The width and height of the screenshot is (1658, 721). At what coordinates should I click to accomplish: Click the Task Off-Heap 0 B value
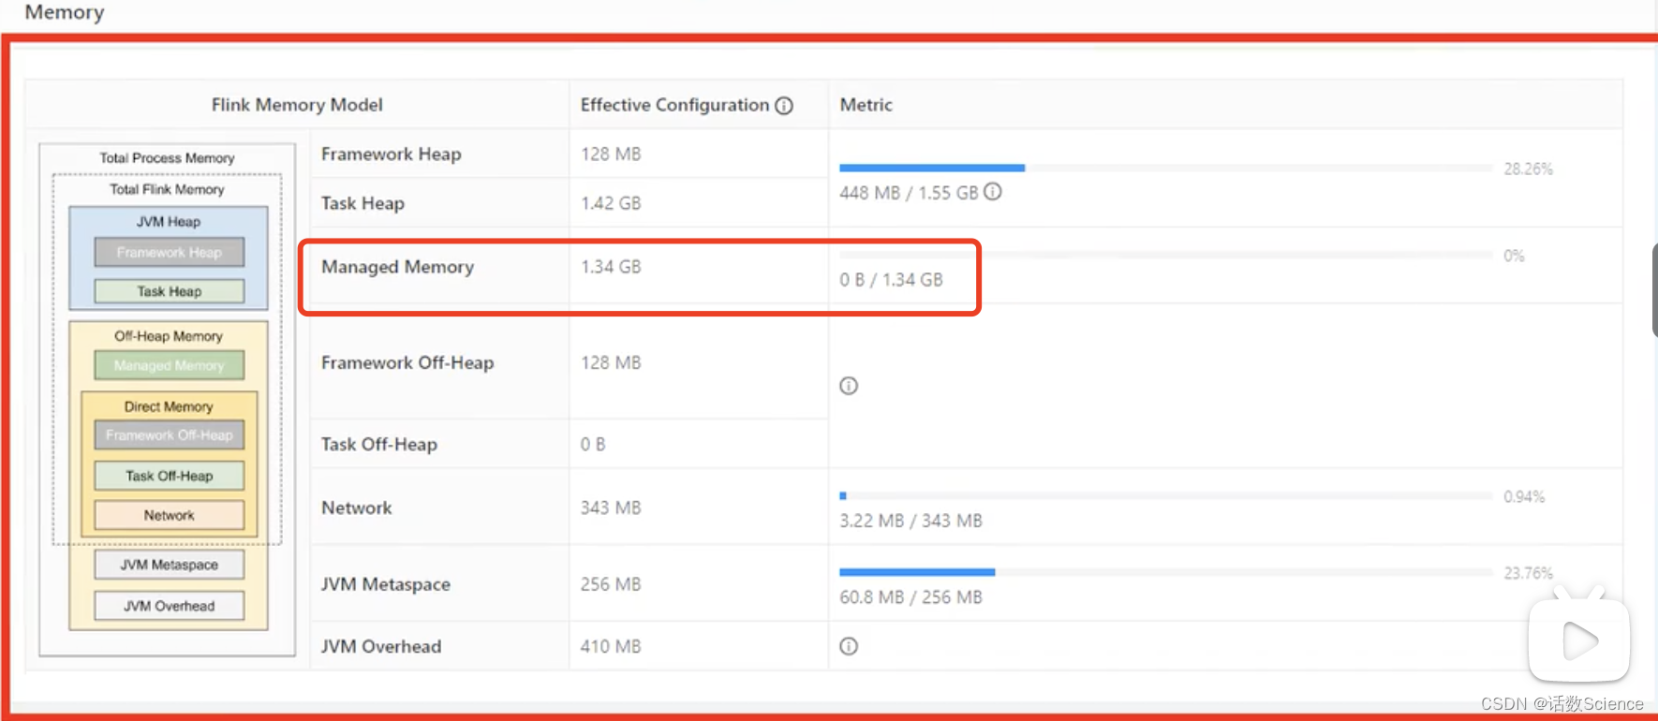pyautogui.click(x=593, y=444)
